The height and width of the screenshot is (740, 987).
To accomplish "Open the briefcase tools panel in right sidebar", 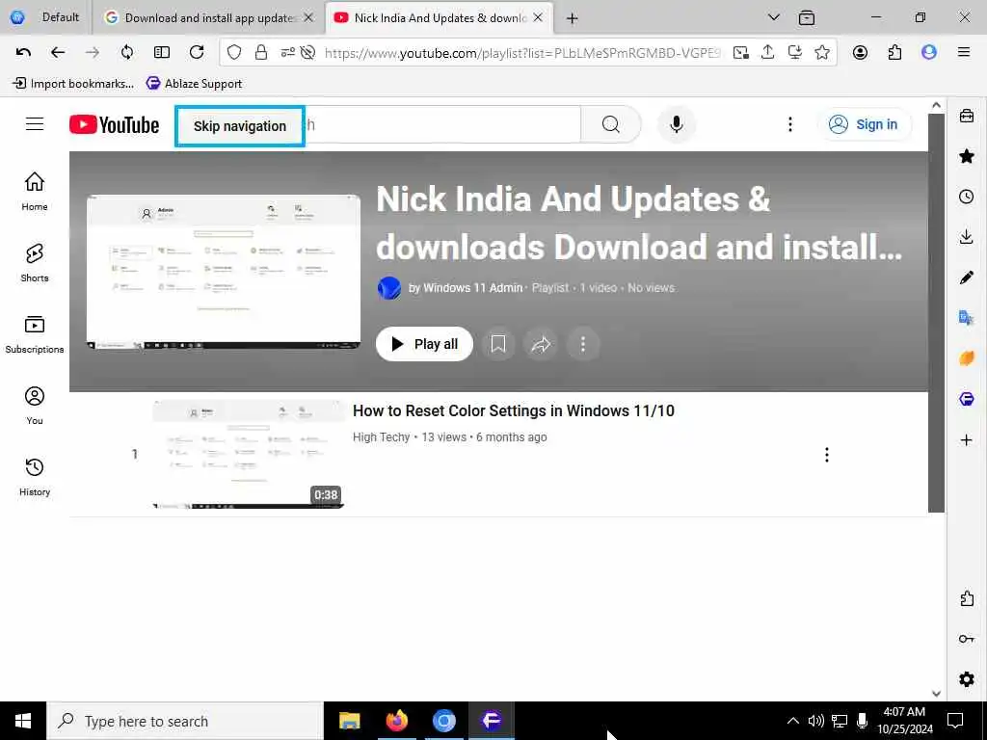I will 966,116.
